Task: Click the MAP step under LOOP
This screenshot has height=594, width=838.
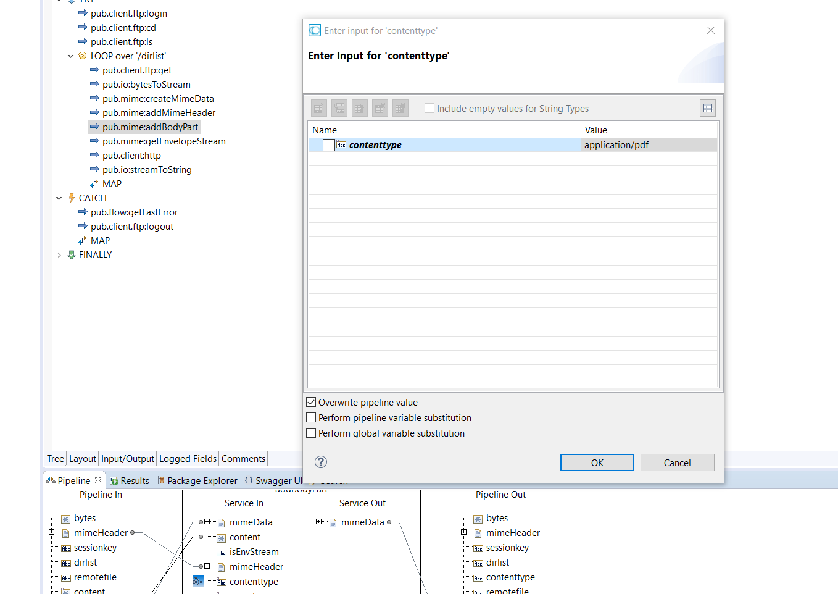Action: pyautogui.click(x=112, y=184)
